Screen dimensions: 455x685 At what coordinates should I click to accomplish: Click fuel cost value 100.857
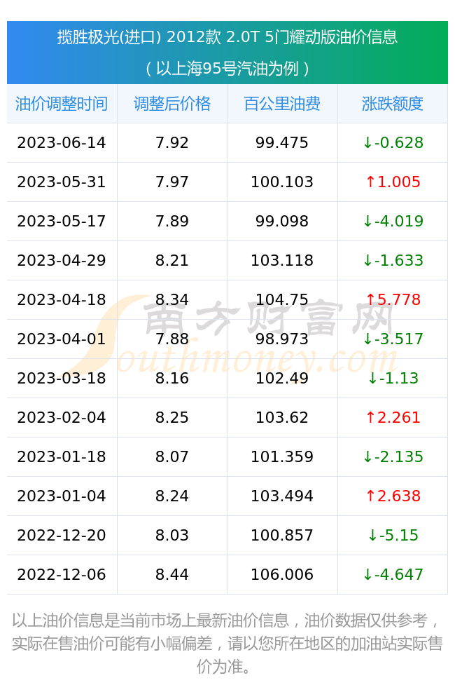pos(282,536)
